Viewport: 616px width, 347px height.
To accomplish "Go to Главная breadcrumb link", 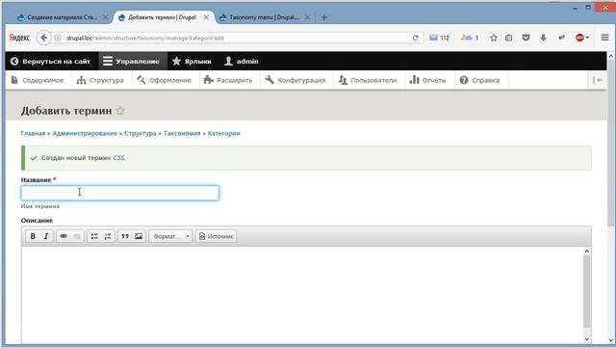I will [x=33, y=133].
